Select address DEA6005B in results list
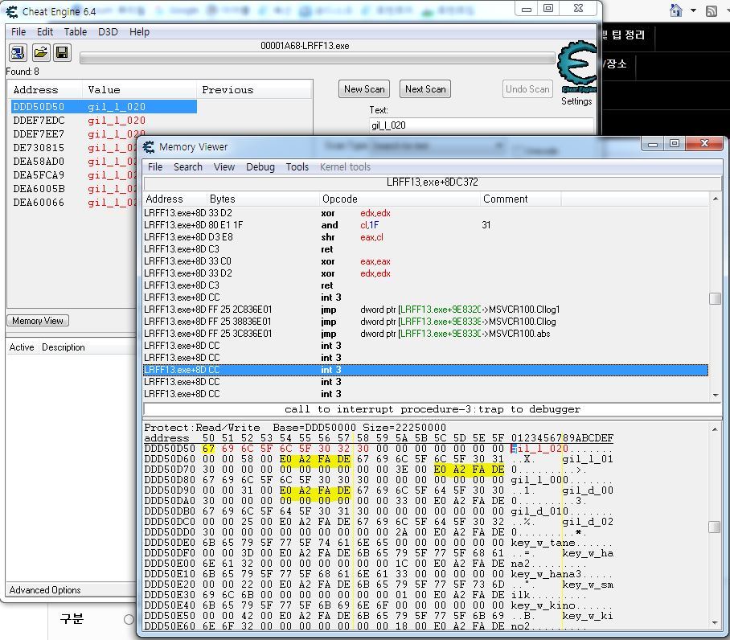 click(x=75, y=188)
